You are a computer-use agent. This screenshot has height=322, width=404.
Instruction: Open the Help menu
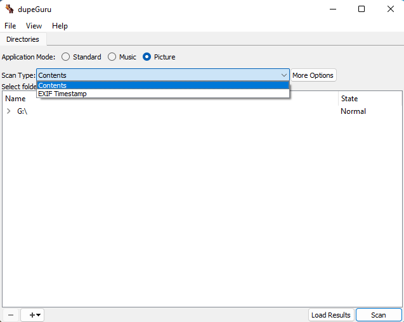(x=60, y=26)
